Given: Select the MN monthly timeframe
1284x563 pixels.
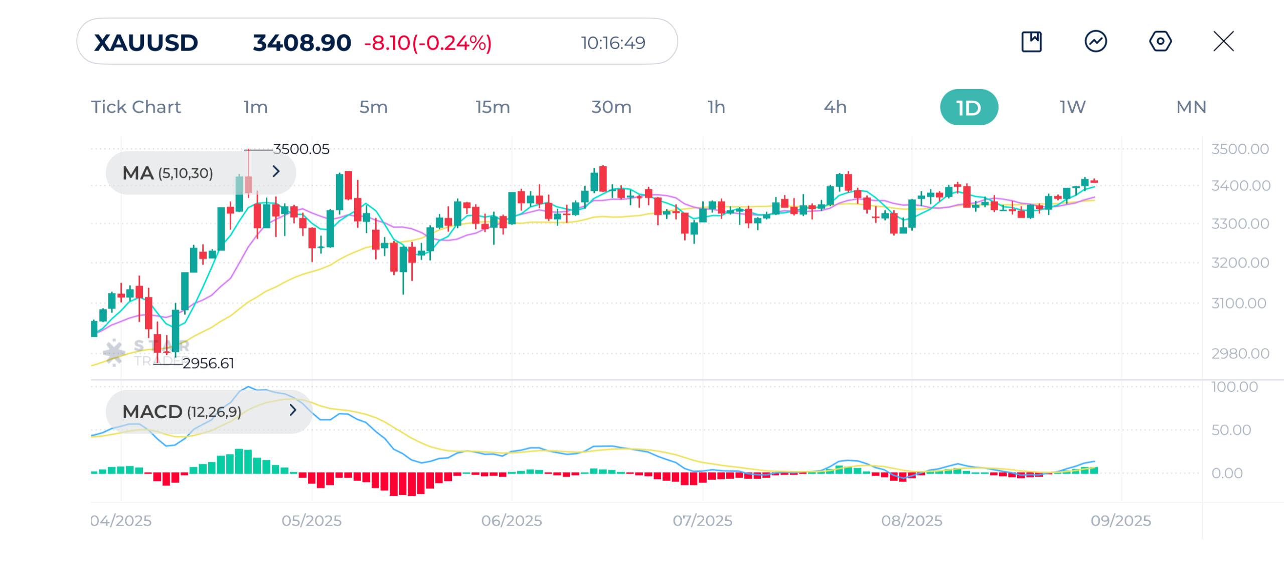Looking at the screenshot, I should coord(1191,107).
